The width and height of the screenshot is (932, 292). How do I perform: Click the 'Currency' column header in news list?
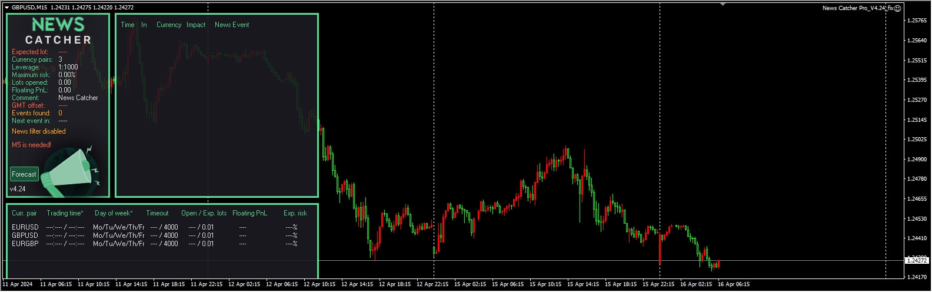click(x=169, y=25)
